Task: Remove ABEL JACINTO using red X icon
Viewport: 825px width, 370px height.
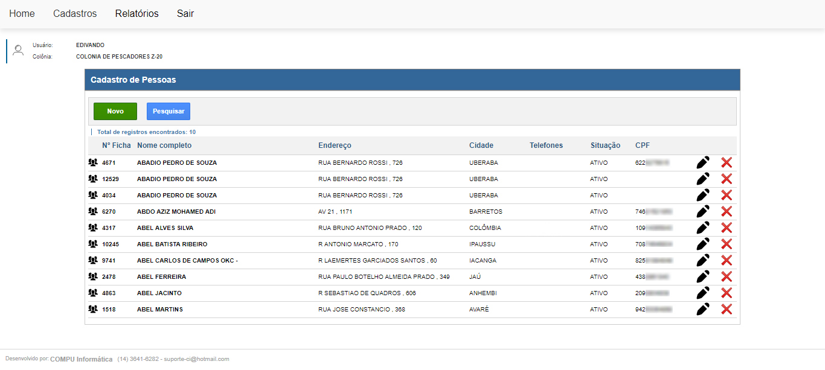Action: tap(727, 293)
